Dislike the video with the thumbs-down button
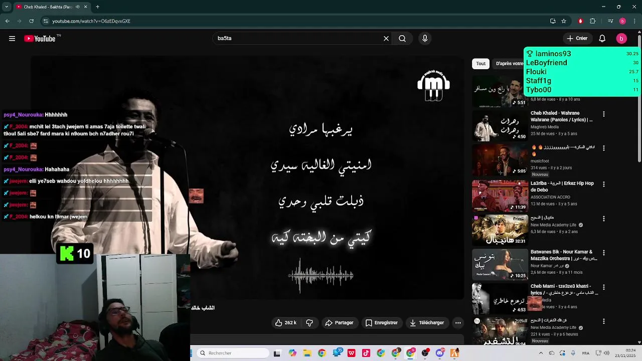 coord(309,323)
